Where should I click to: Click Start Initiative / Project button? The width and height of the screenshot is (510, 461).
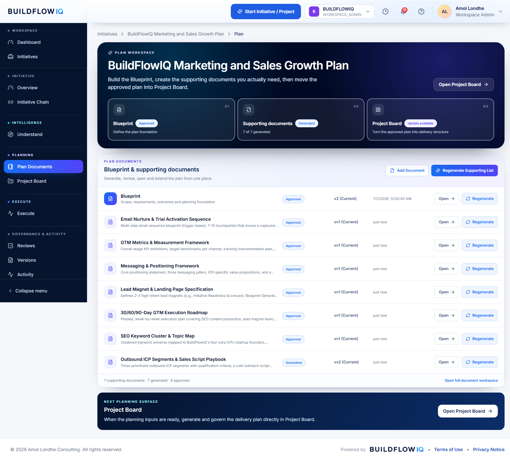pyautogui.click(x=266, y=12)
